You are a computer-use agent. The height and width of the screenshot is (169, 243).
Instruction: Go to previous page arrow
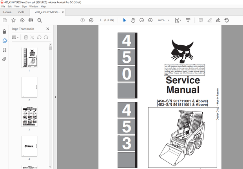[x=83, y=20]
